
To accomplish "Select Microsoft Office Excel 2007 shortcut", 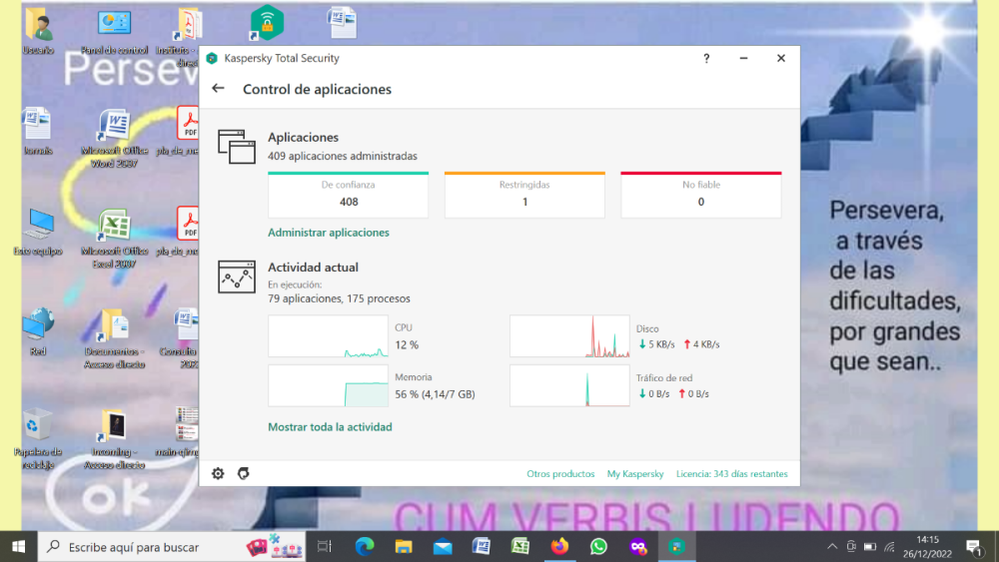I will click(x=115, y=239).
